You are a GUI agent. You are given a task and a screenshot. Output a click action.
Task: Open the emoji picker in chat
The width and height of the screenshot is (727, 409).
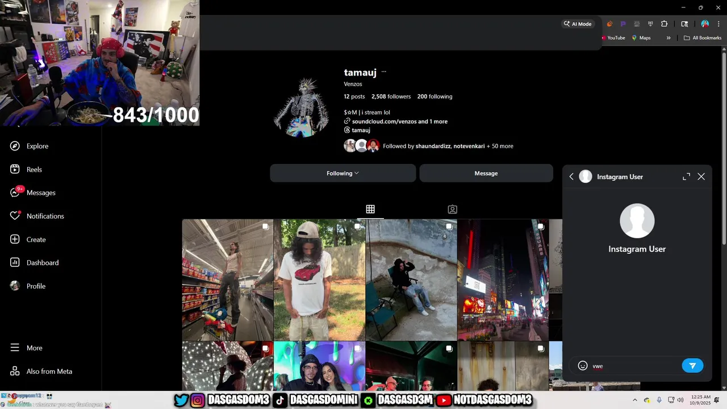[582, 366]
